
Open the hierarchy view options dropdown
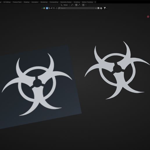click(x=101, y=8)
